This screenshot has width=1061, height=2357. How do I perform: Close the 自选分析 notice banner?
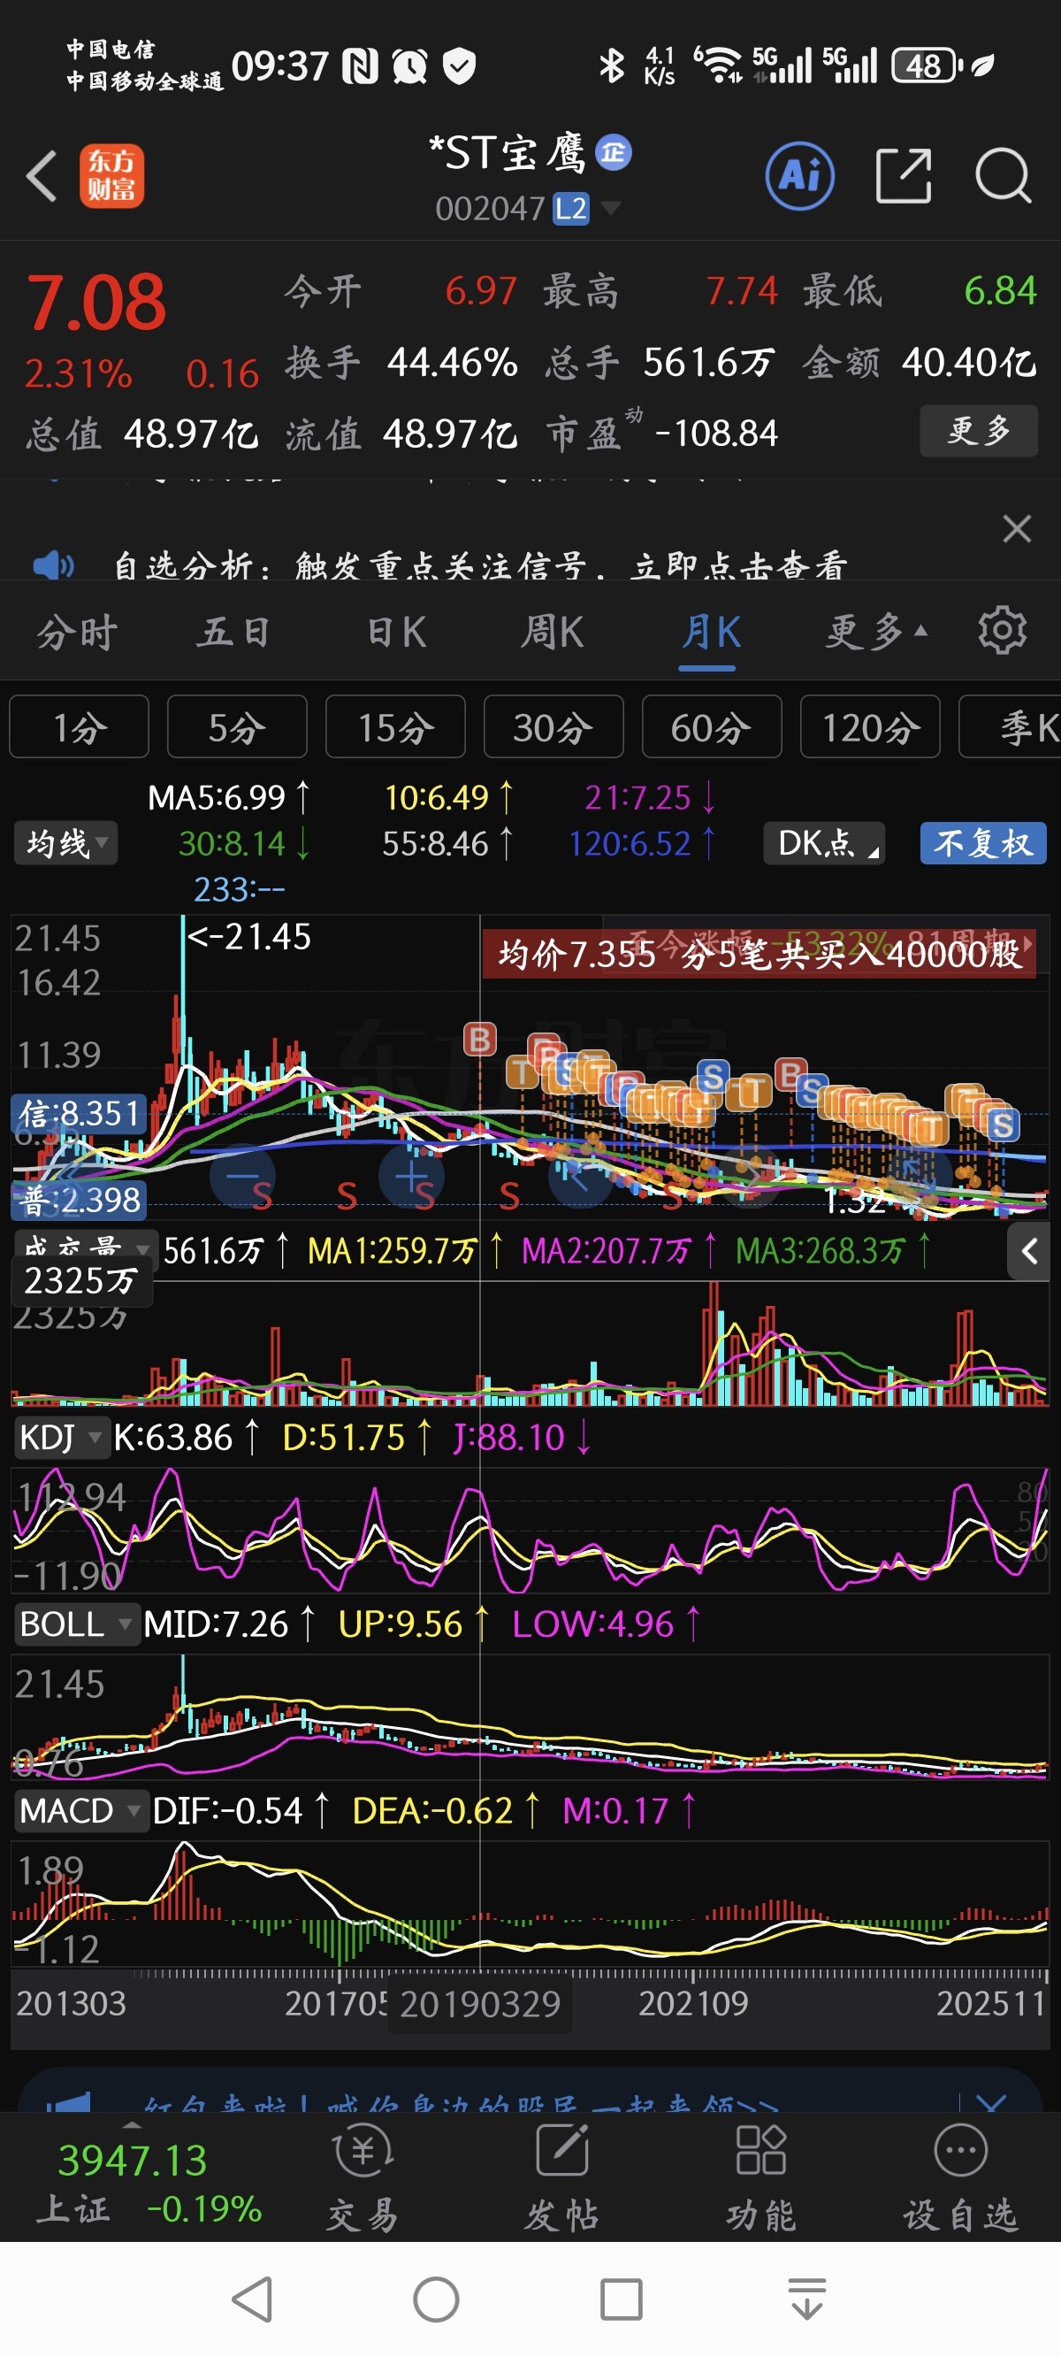[1016, 529]
